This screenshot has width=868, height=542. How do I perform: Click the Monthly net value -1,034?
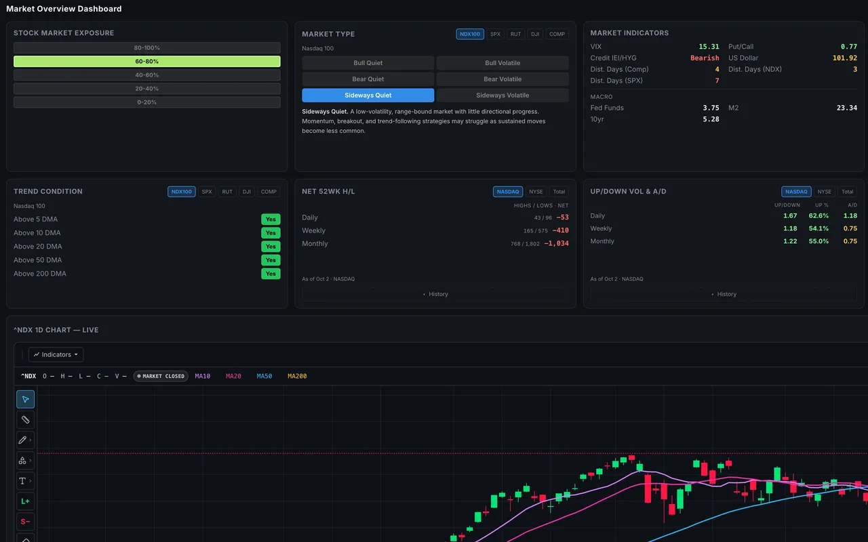tap(556, 243)
